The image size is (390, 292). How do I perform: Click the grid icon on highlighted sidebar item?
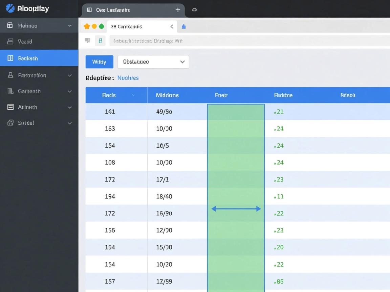[x=10, y=58]
